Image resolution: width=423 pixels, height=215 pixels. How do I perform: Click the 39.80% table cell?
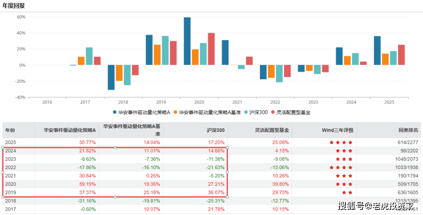(x=280, y=184)
